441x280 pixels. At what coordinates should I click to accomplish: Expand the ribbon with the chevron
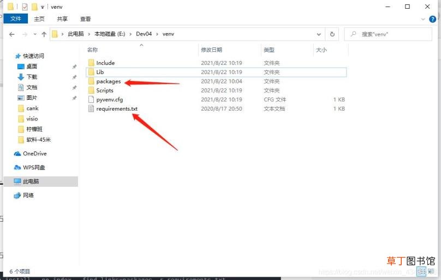(x=423, y=19)
